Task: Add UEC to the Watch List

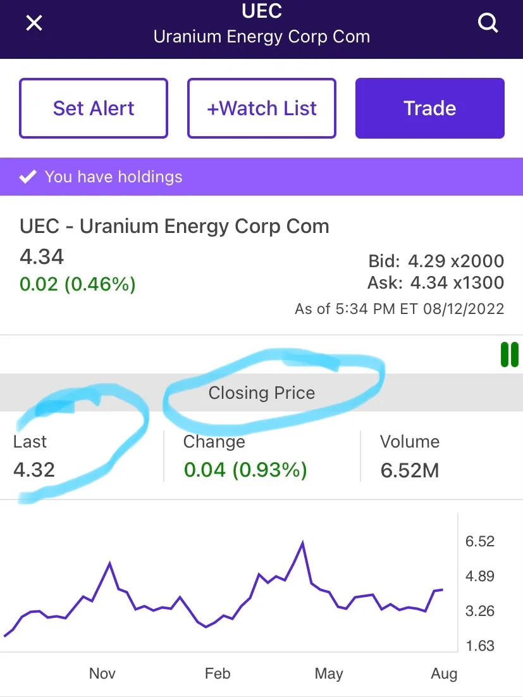Action: (x=262, y=108)
